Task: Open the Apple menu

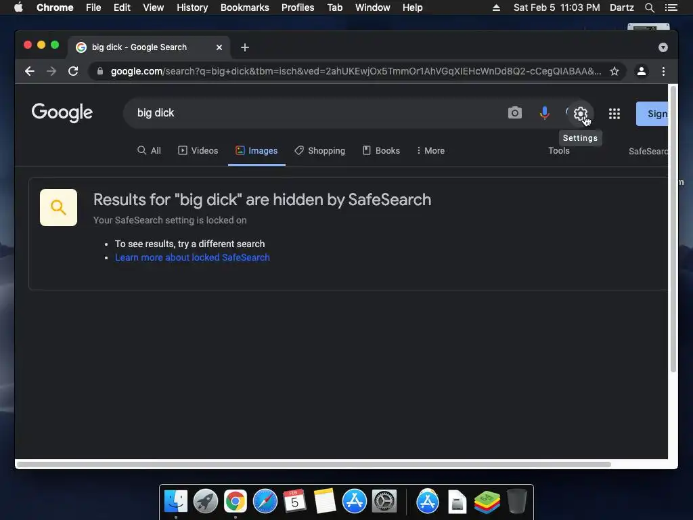Action: pyautogui.click(x=18, y=7)
